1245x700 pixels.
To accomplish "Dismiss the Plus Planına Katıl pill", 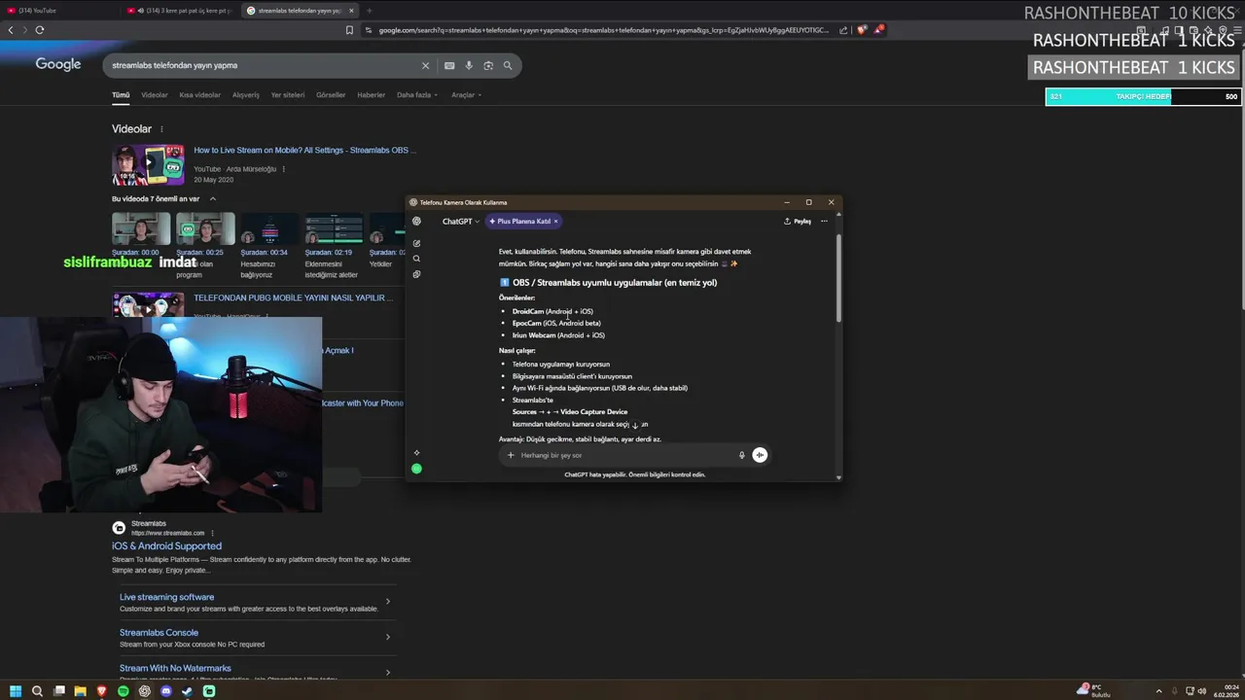I will click(x=555, y=222).
